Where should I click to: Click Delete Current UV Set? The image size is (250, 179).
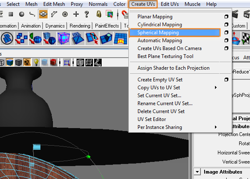click(x=161, y=111)
